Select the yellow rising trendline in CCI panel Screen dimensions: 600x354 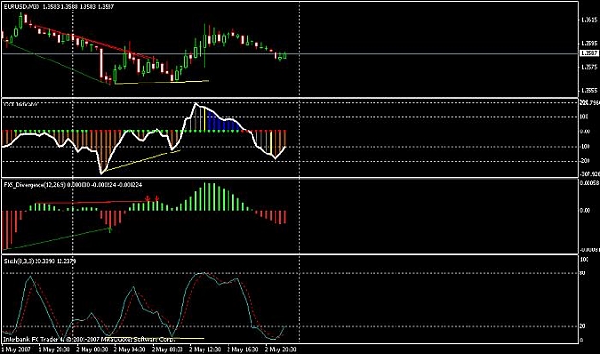tap(141, 160)
